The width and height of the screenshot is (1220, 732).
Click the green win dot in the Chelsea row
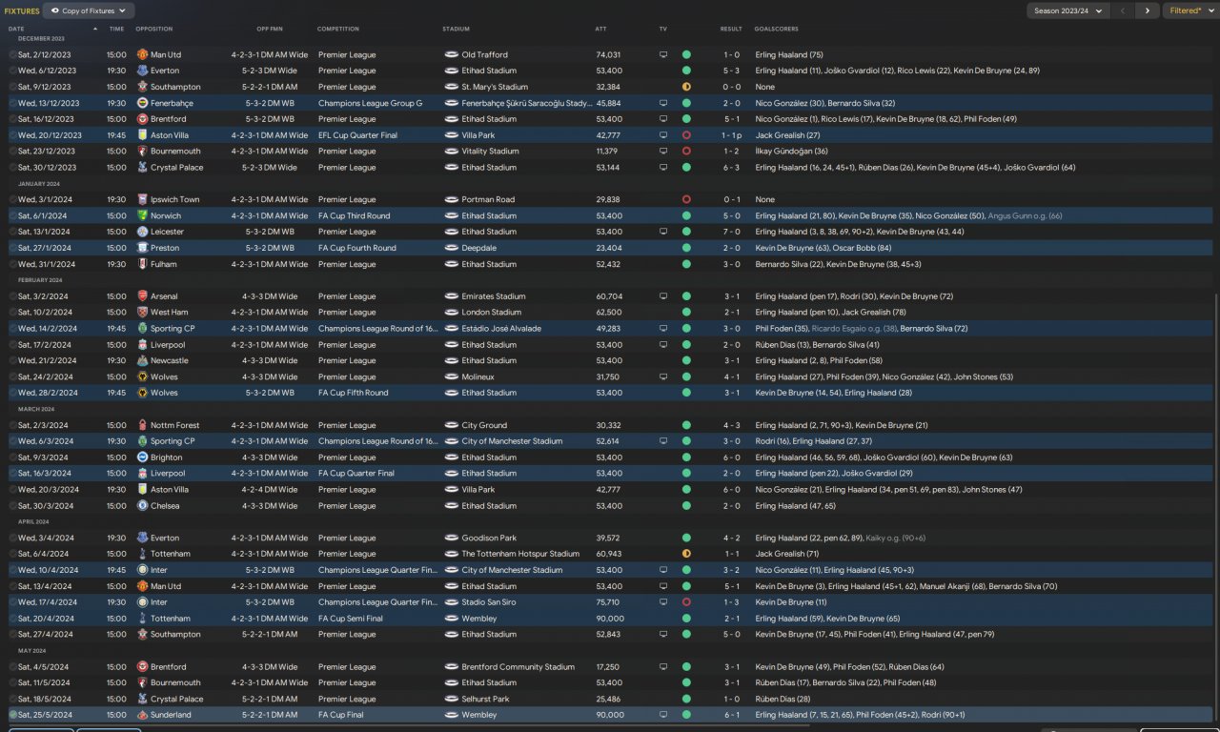click(x=686, y=505)
